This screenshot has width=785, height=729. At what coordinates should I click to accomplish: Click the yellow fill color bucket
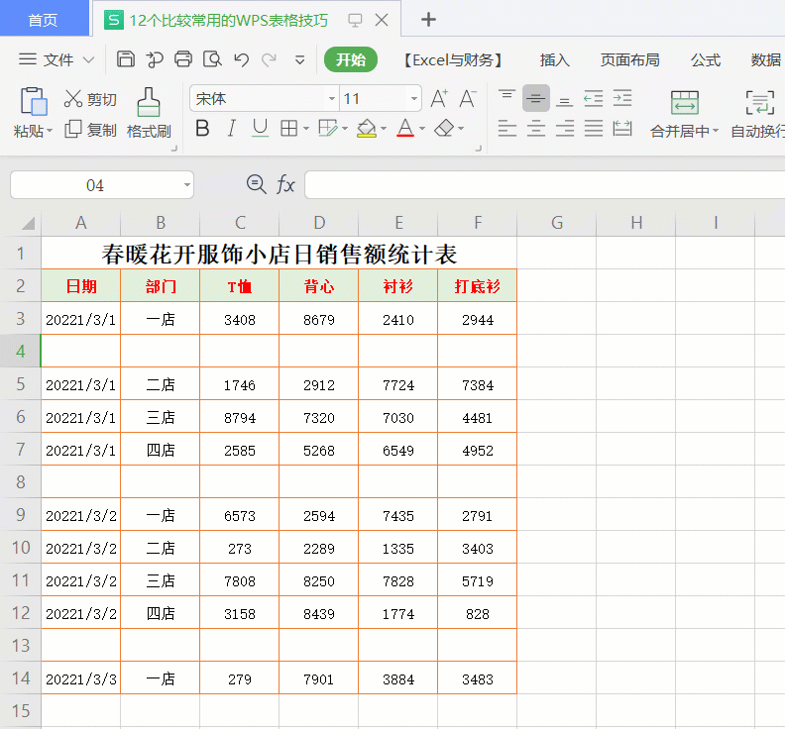(366, 129)
